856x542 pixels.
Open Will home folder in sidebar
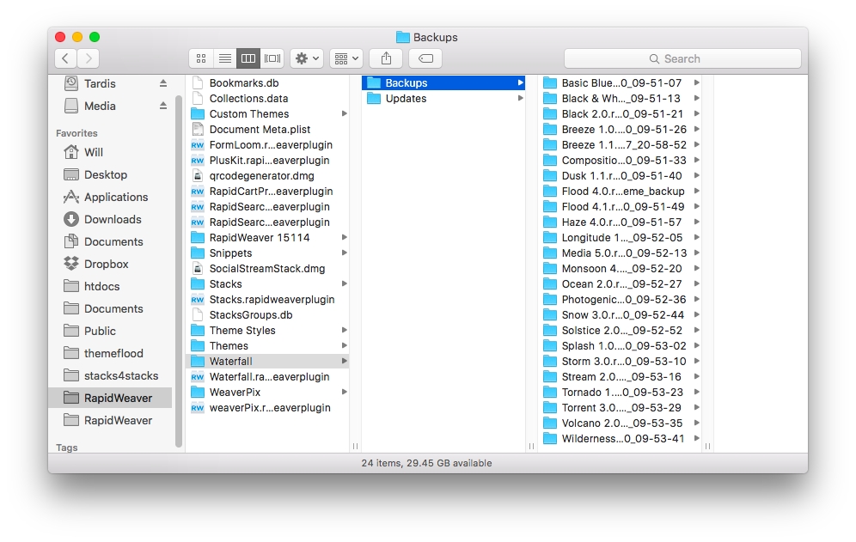pos(93,152)
